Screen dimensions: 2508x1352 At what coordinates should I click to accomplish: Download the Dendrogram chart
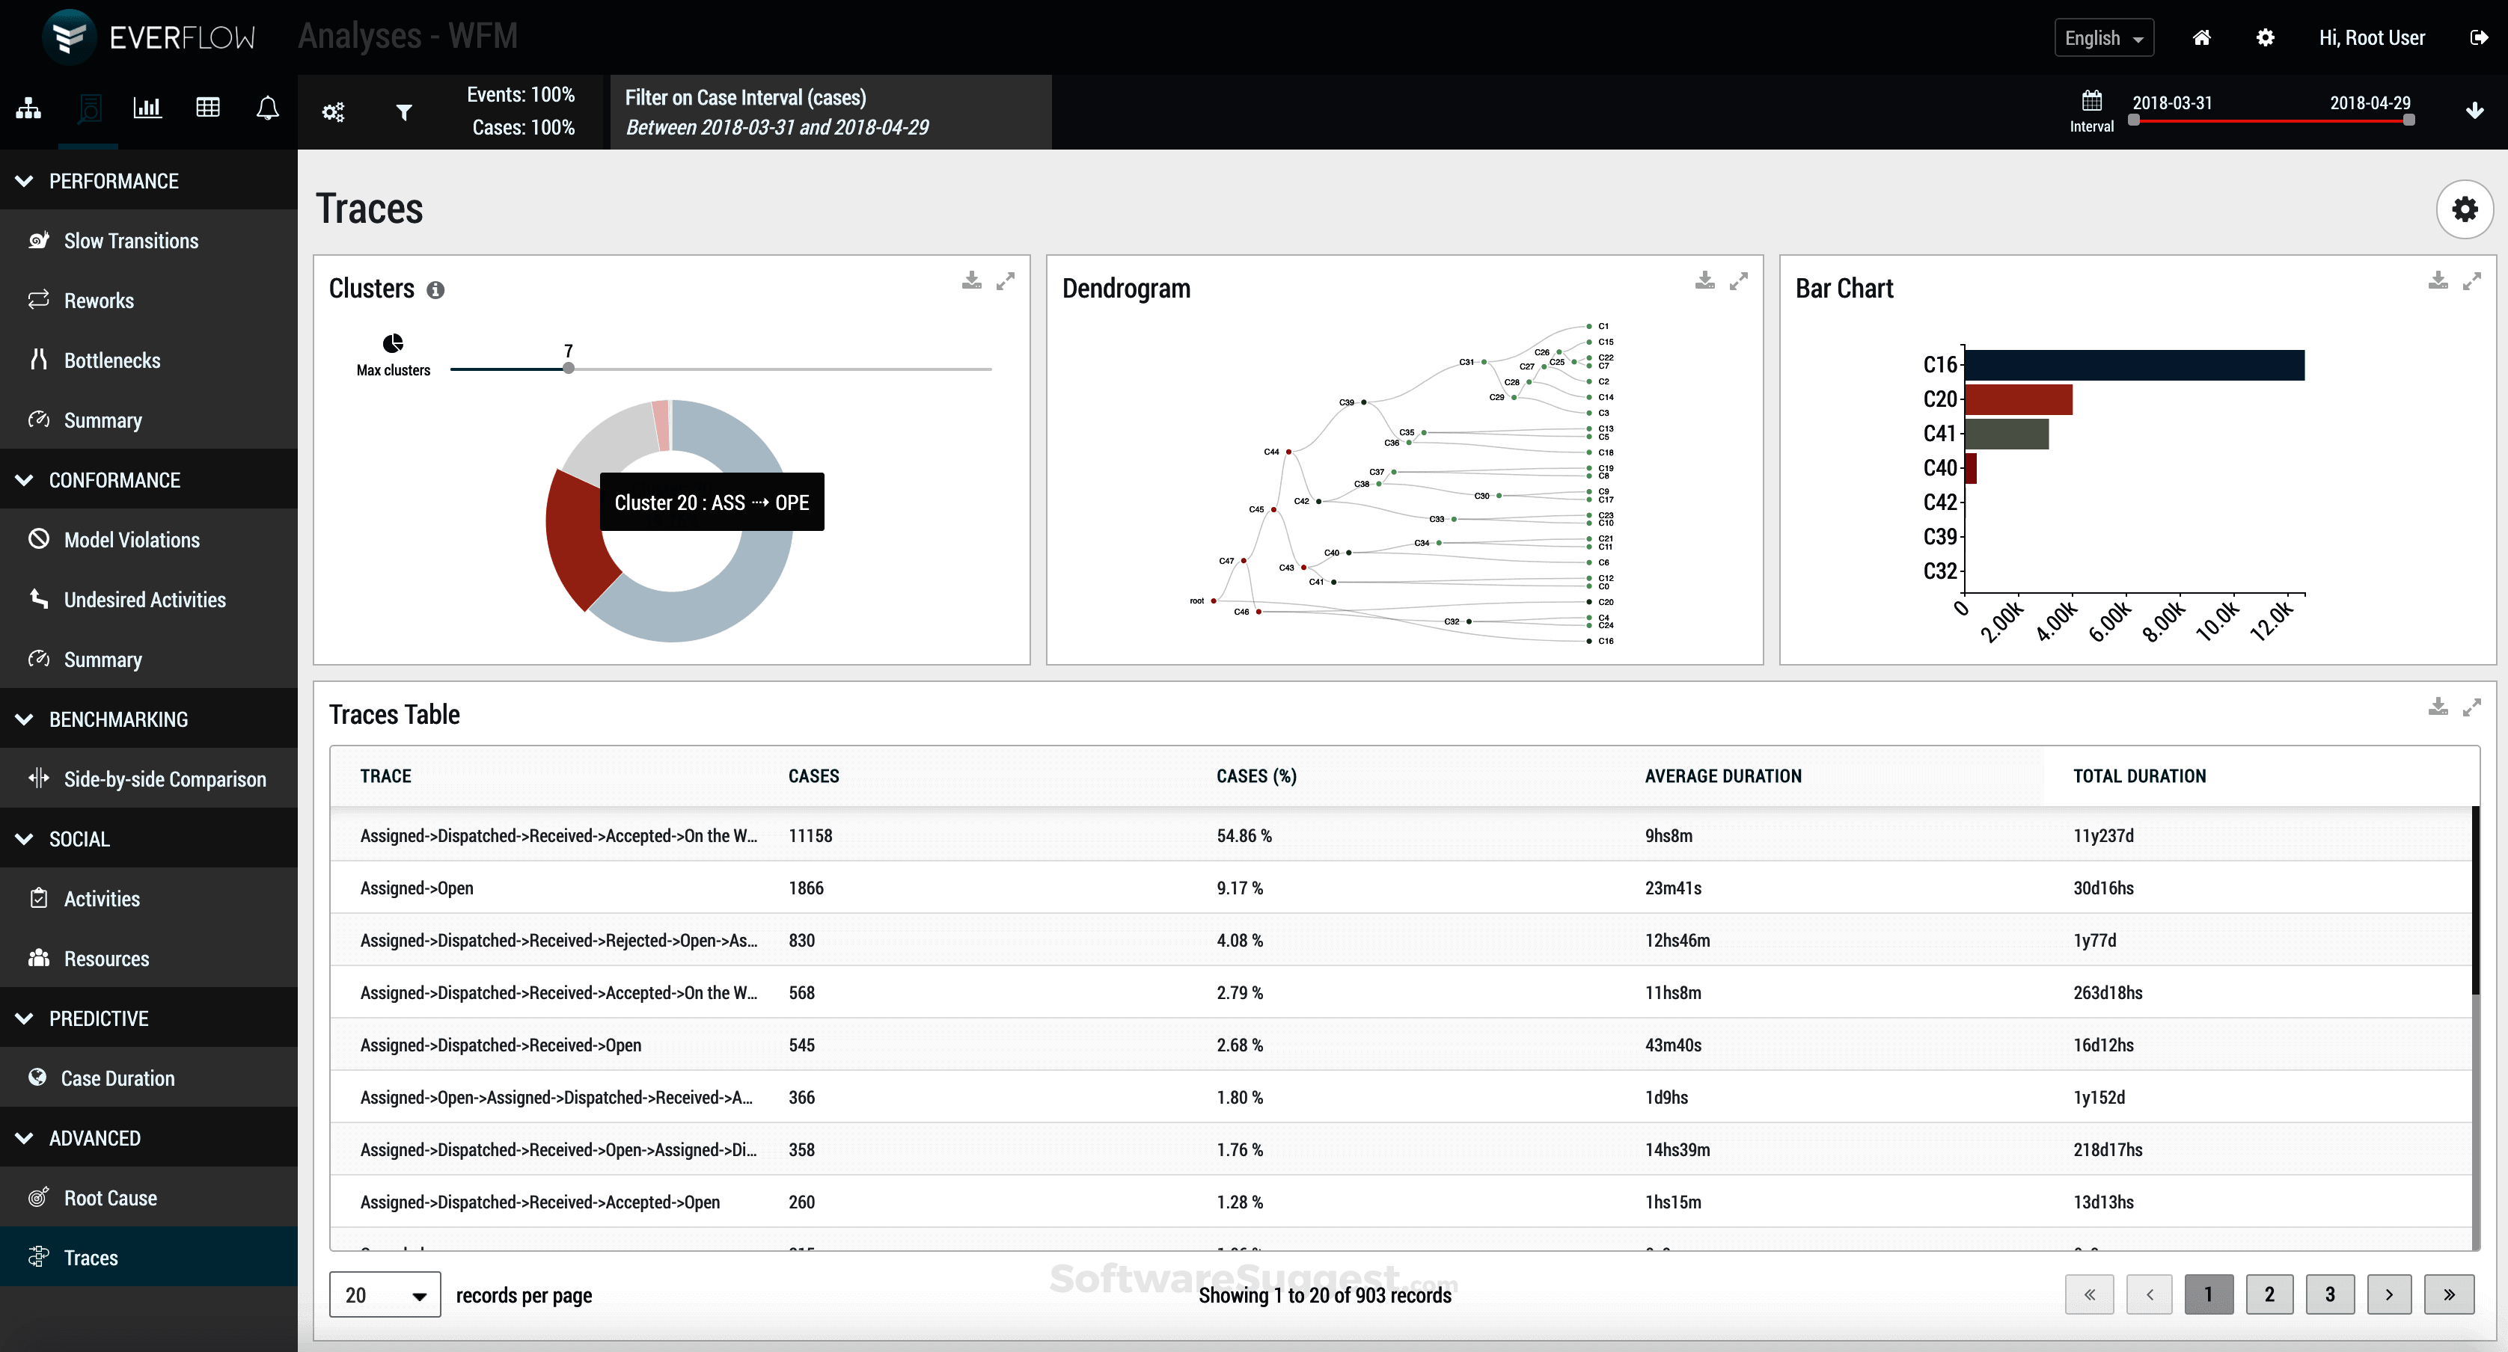coord(1704,280)
